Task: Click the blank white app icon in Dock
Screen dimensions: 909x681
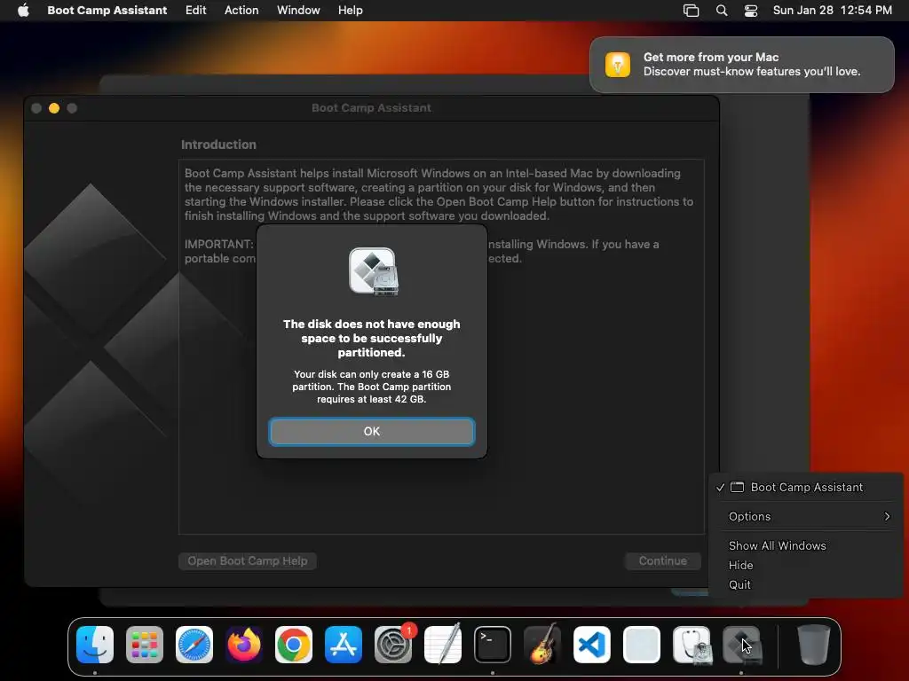Action: 642,645
